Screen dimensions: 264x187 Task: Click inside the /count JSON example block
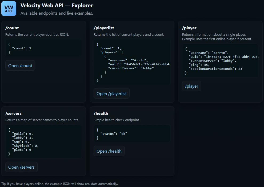pos(43,48)
